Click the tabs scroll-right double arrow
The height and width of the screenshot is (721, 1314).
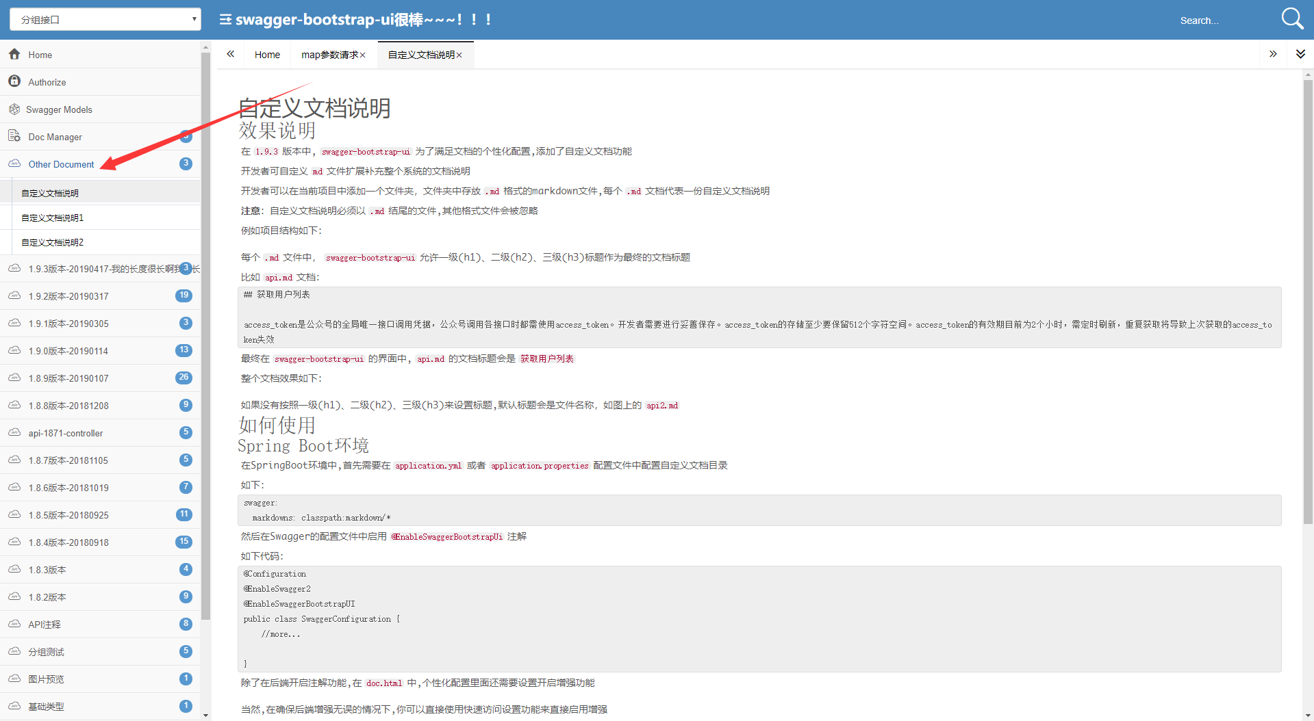tap(1273, 54)
